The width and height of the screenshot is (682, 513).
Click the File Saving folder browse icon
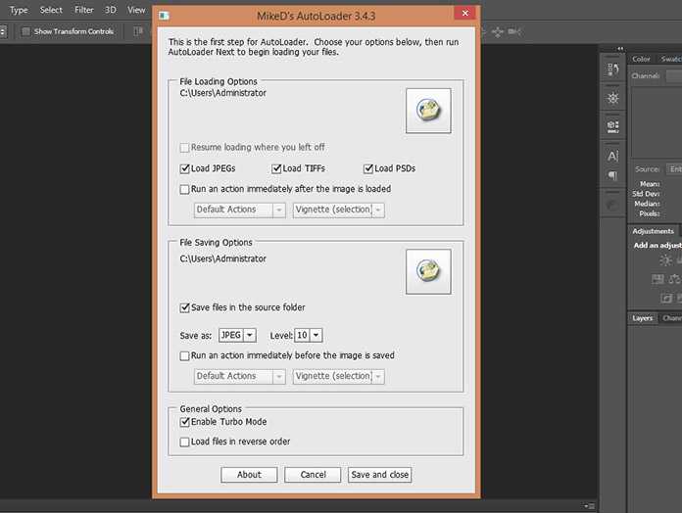[x=428, y=272]
